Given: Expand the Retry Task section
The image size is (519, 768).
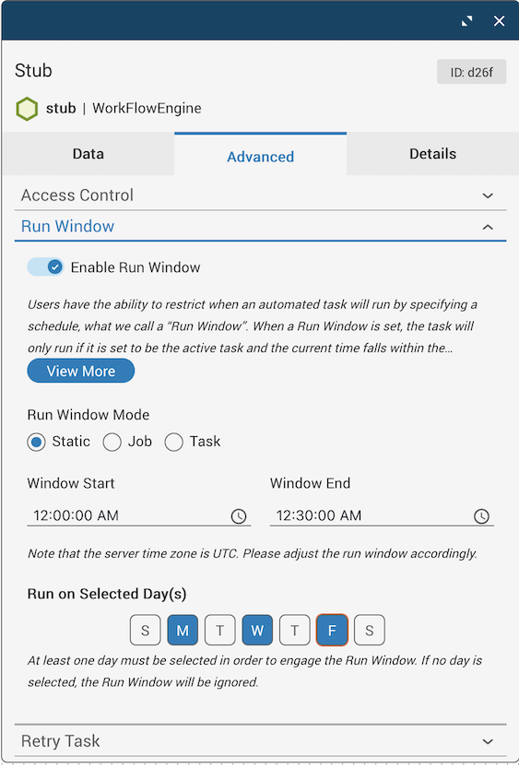Looking at the screenshot, I should pyautogui.click(x=261, y=740).
